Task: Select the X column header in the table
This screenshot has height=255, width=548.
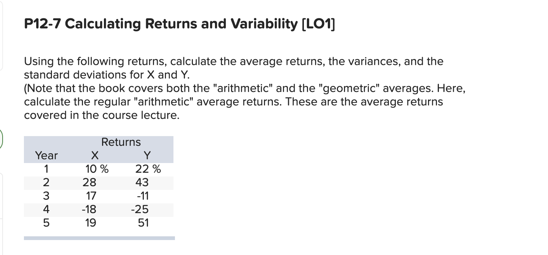Action: 95,155
